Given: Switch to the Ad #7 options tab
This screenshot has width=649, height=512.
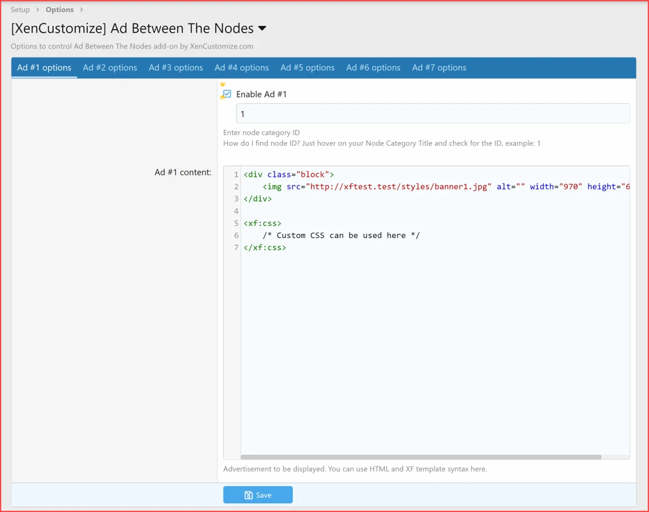Looking at the screenshot, I should tap(439, 67).
